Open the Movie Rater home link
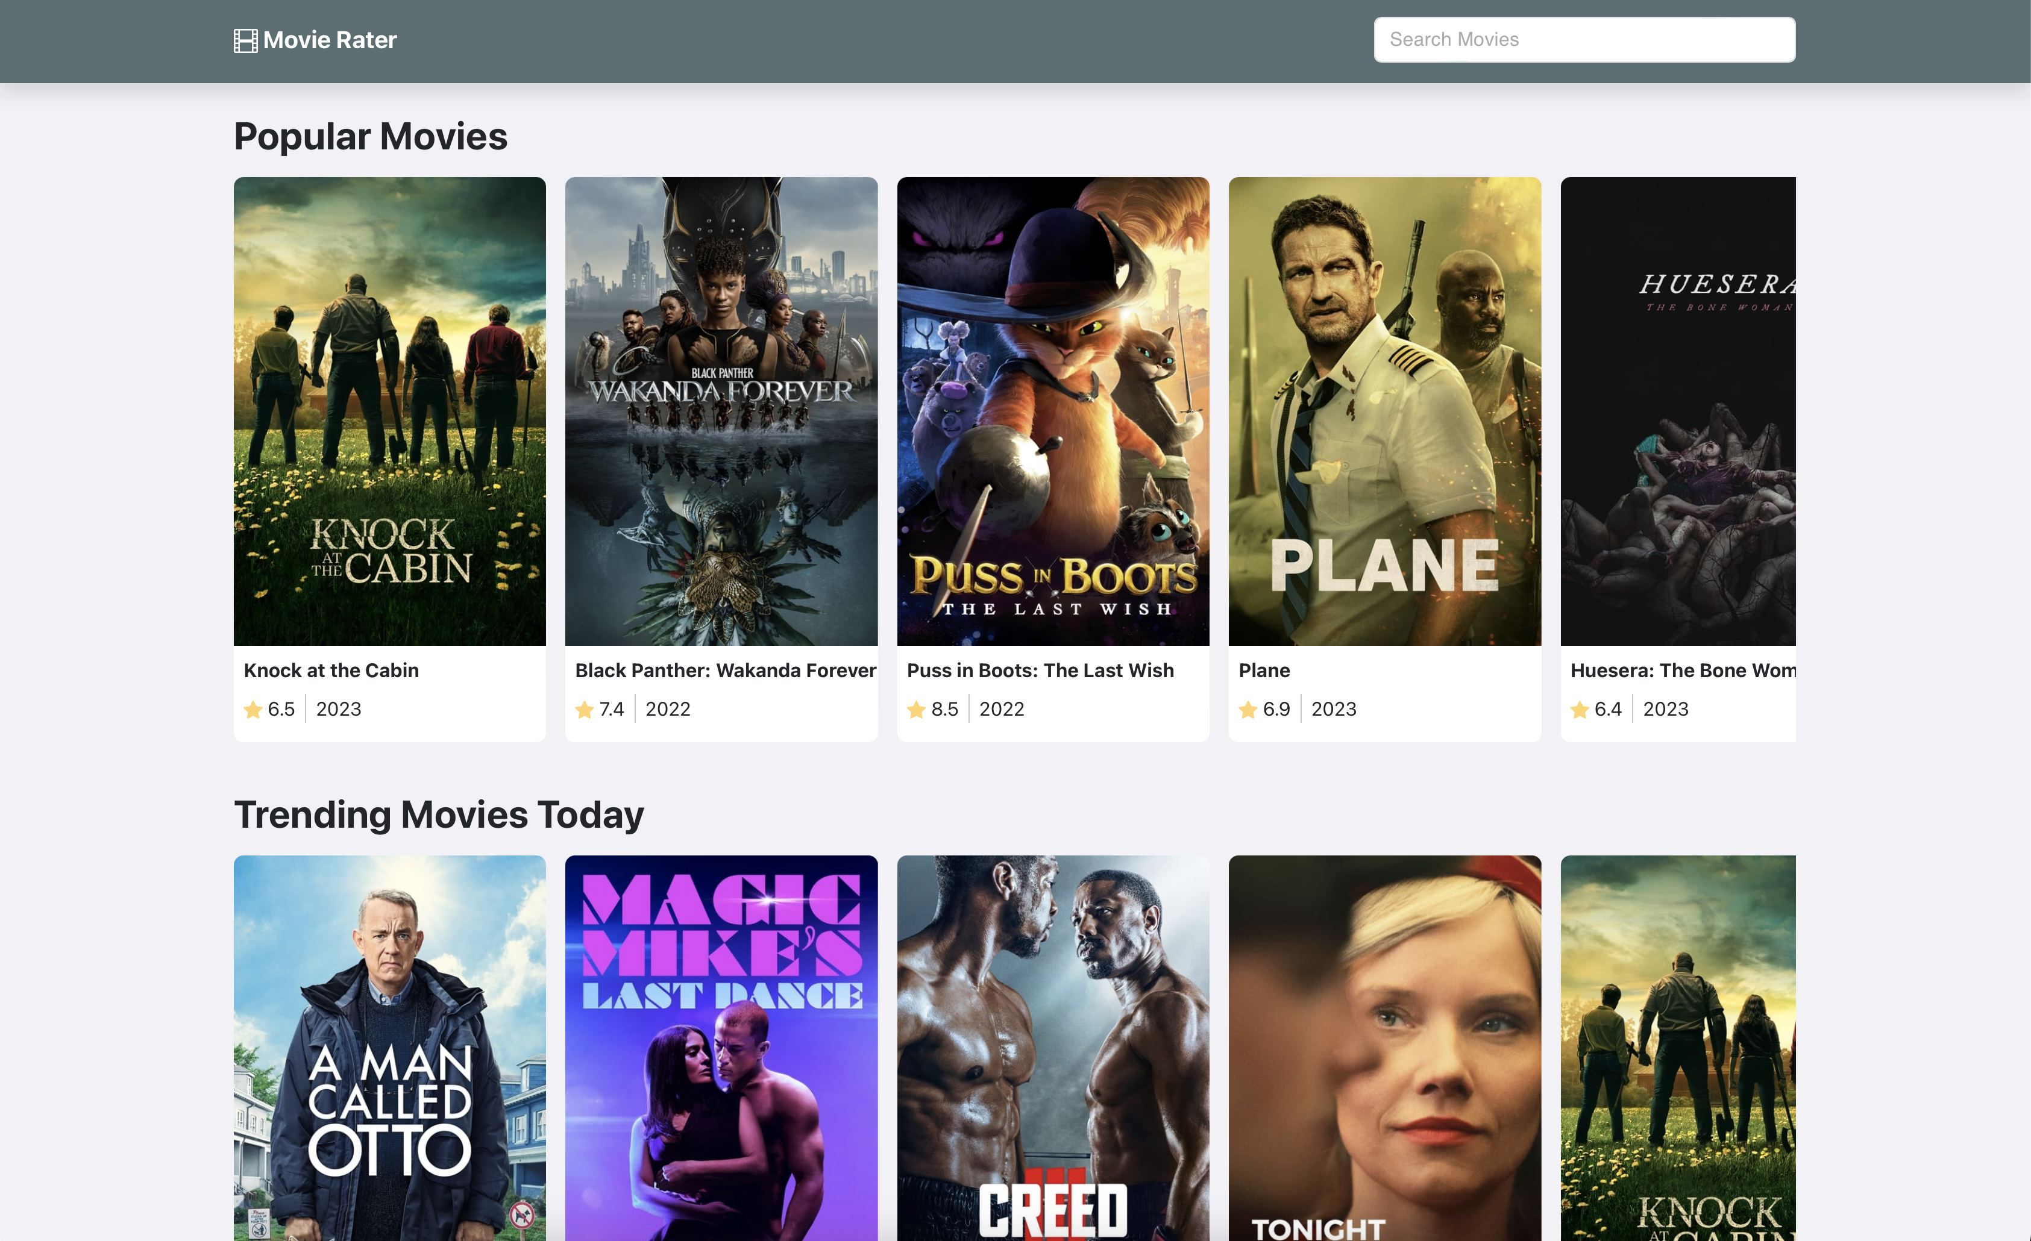The height and width of the screenshot is (1241, 2031). pyautogui.click(x=316, y=40)
